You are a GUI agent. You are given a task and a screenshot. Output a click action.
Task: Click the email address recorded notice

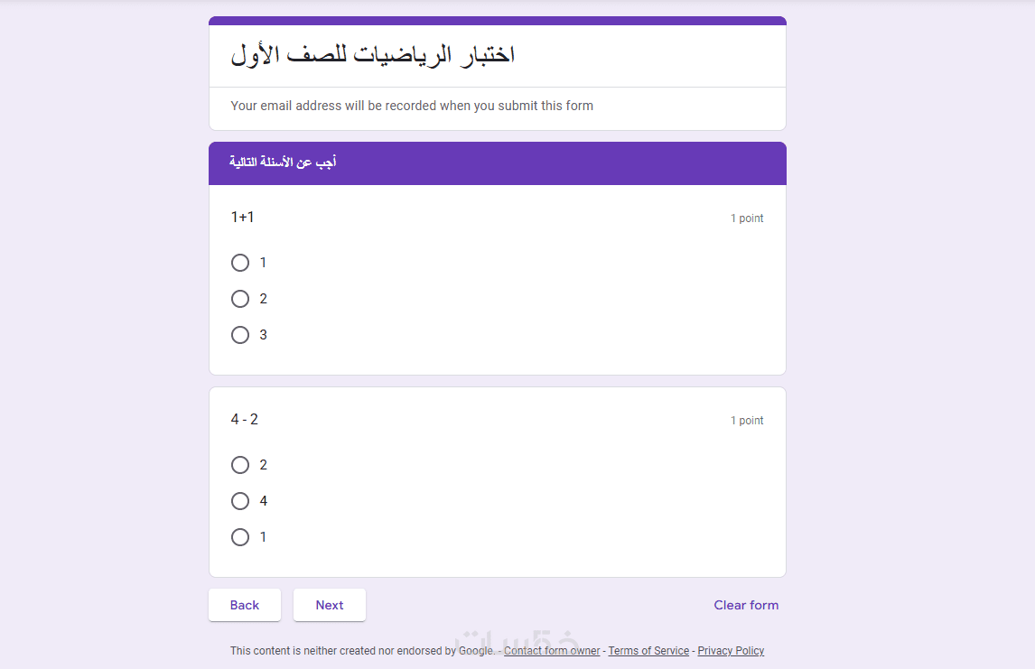(412, 106)
